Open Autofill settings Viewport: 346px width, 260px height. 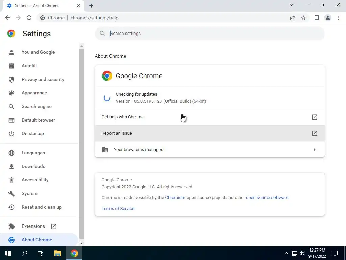click(x=39, y=66)
